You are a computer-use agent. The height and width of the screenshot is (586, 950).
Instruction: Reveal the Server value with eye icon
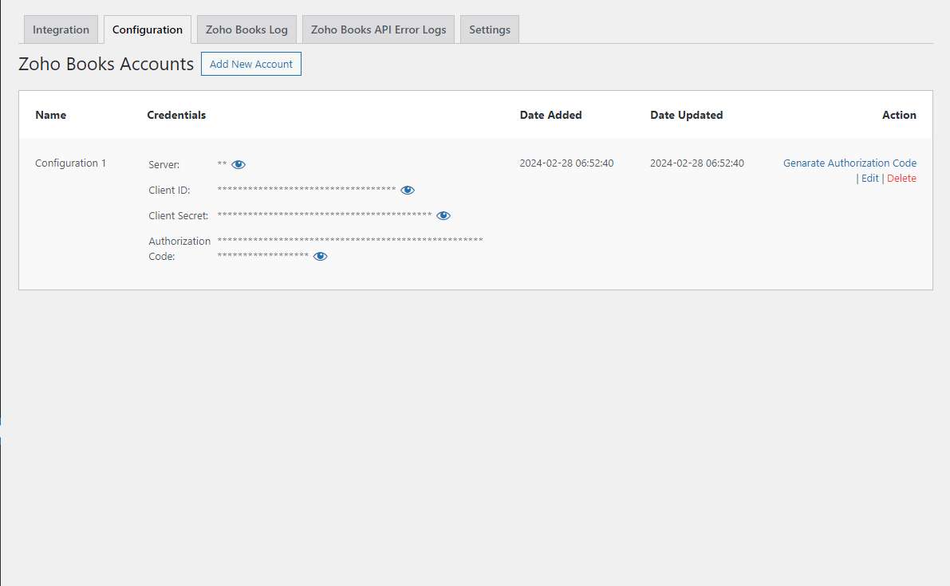pyautogui.click(x=238, y=165)
